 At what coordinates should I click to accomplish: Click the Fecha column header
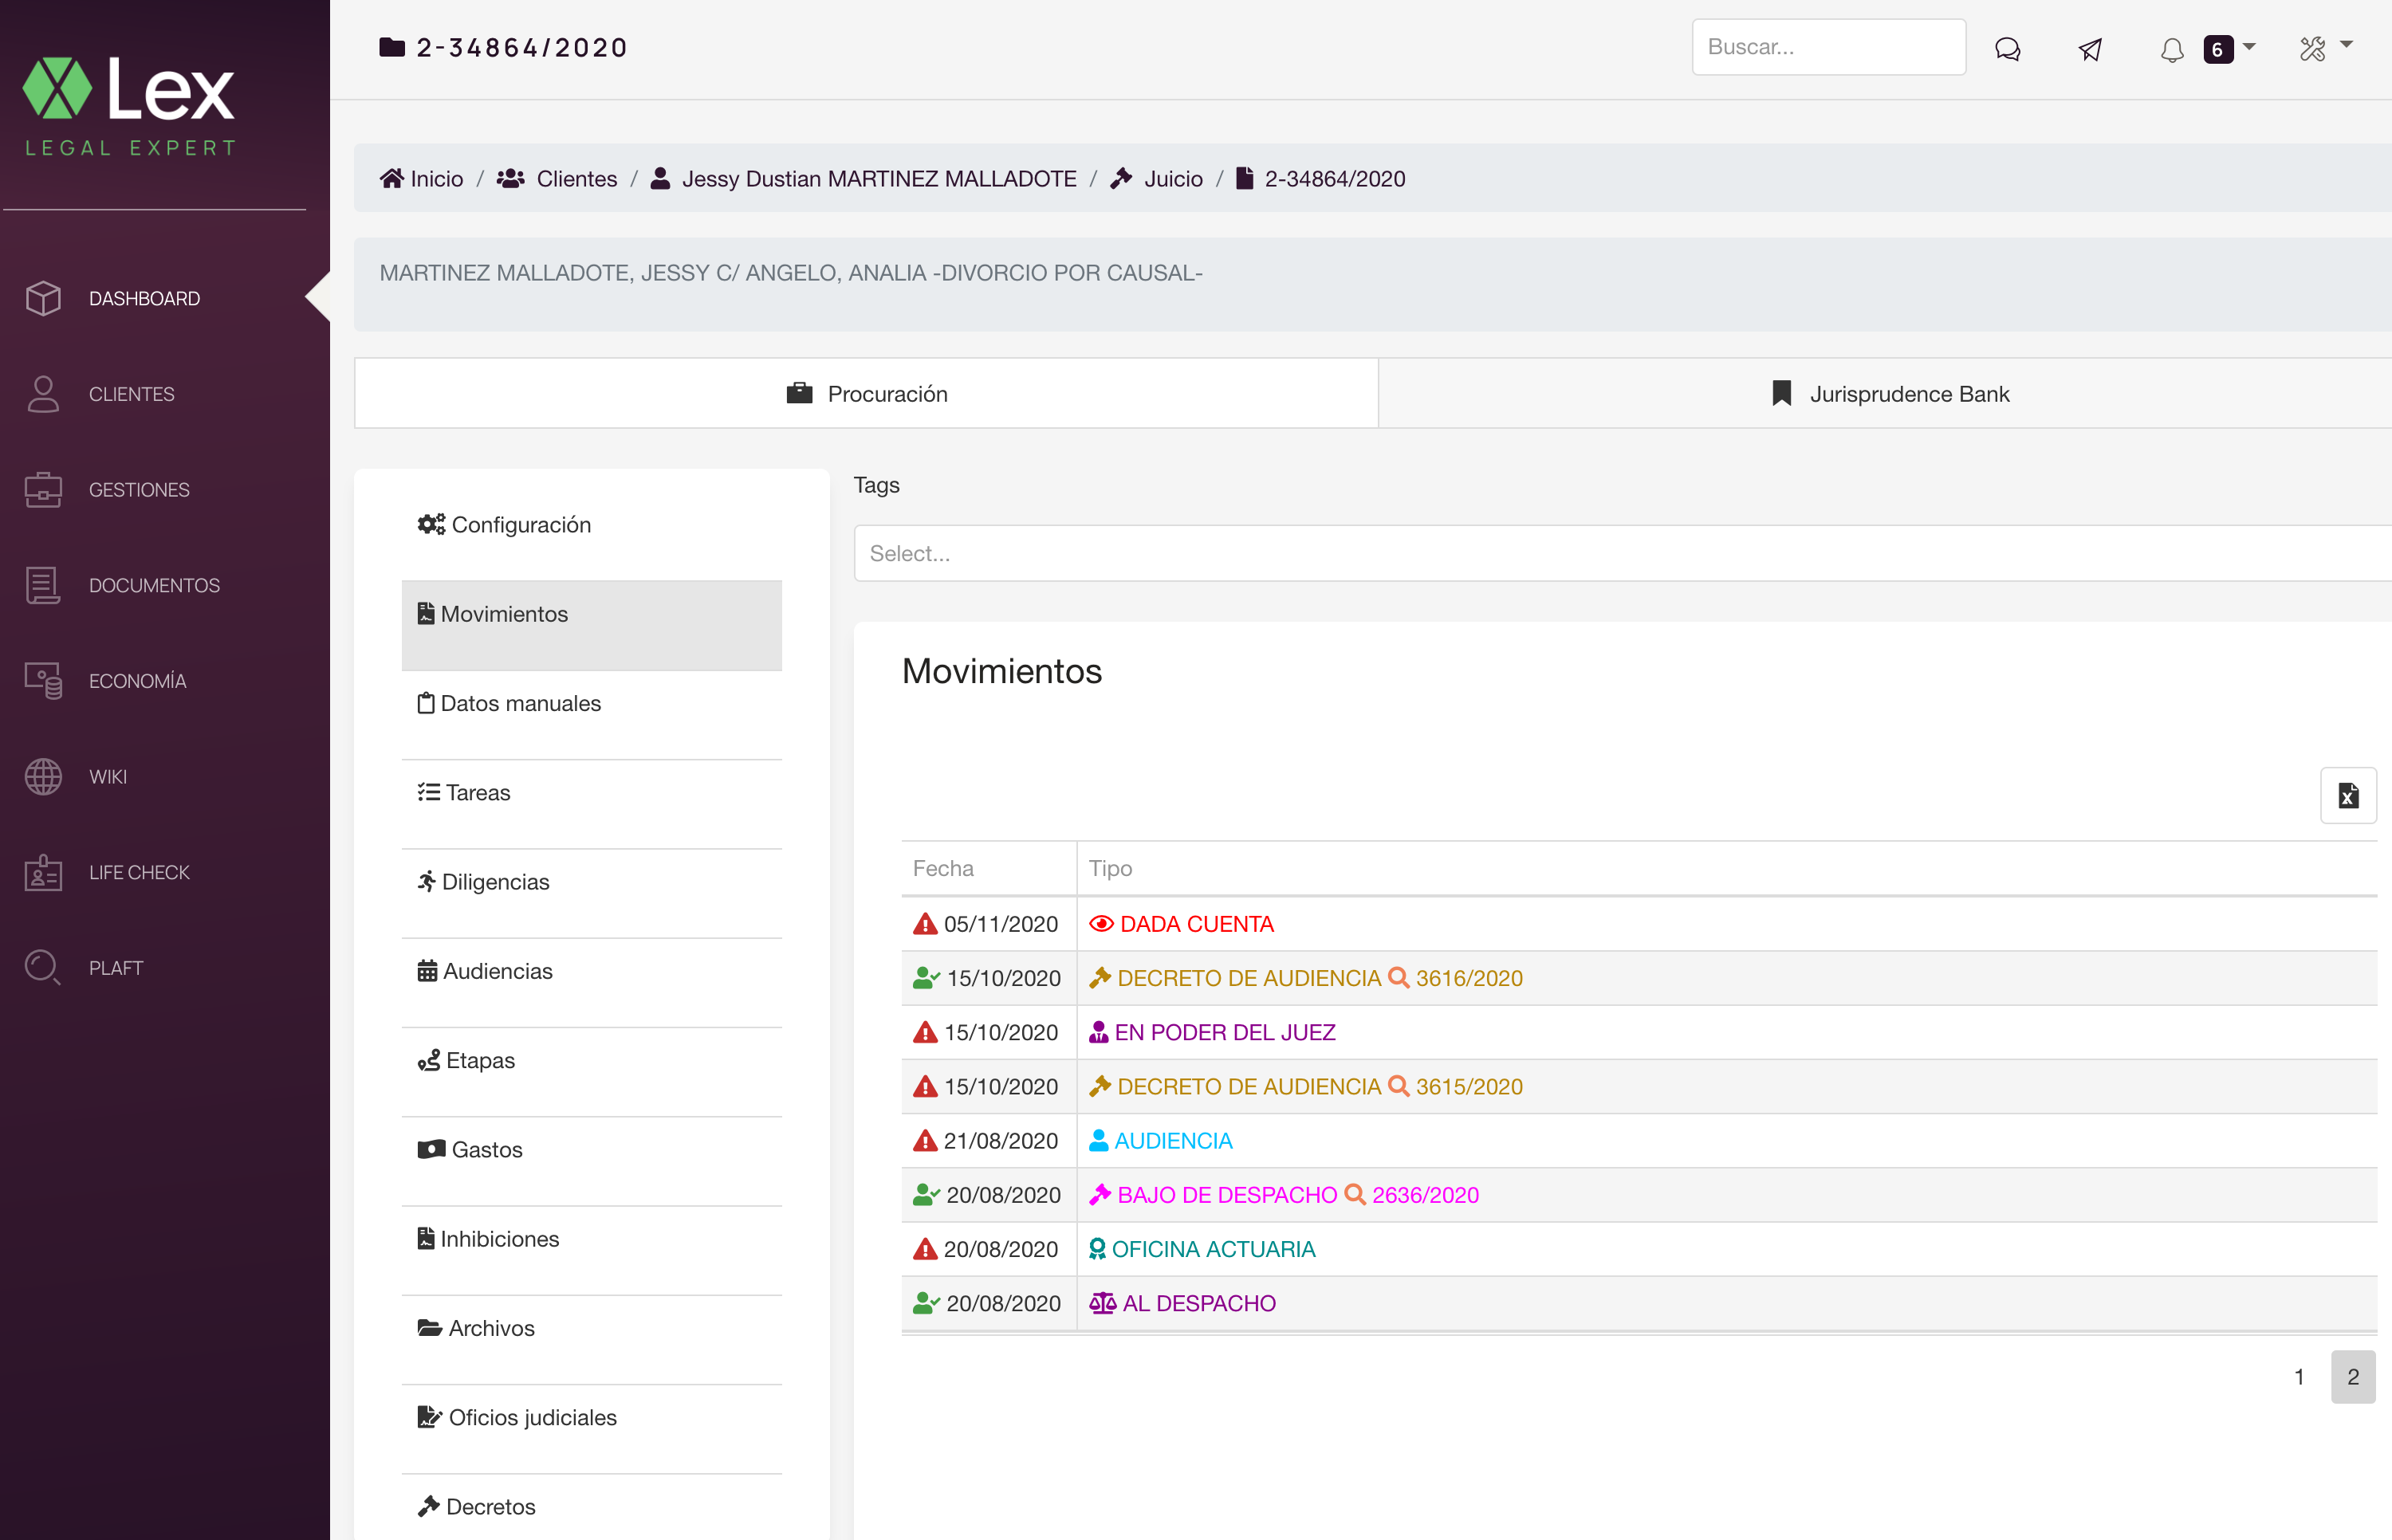(943, 868)
